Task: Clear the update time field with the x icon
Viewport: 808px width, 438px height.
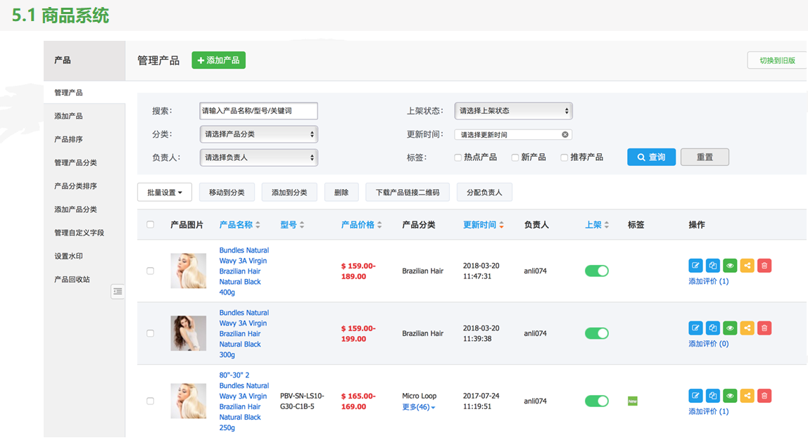Action: point(564,134)
